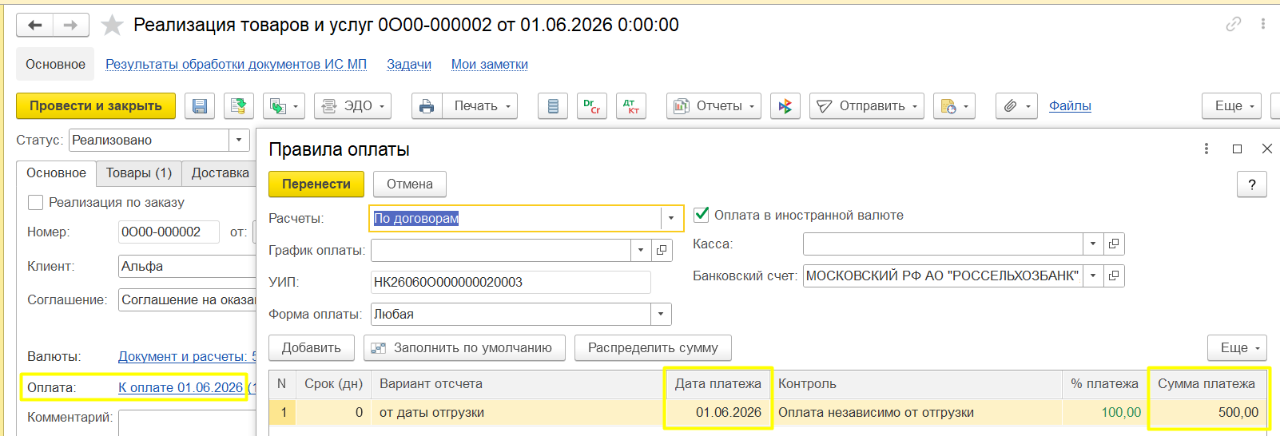Switch to the Доставка tab

click(221, 173)
